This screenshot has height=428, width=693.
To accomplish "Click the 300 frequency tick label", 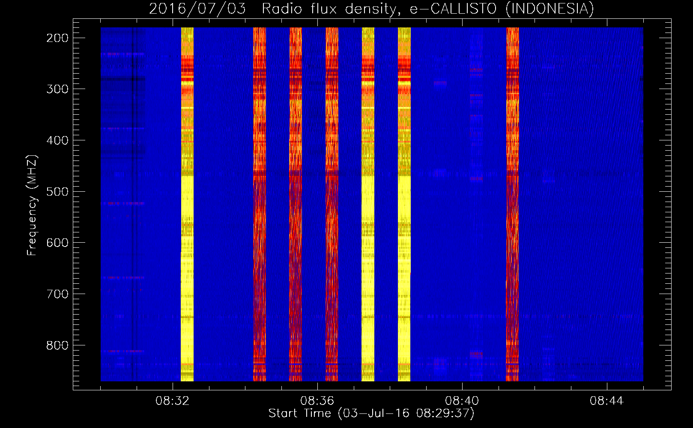I will [x=57, y=89].
